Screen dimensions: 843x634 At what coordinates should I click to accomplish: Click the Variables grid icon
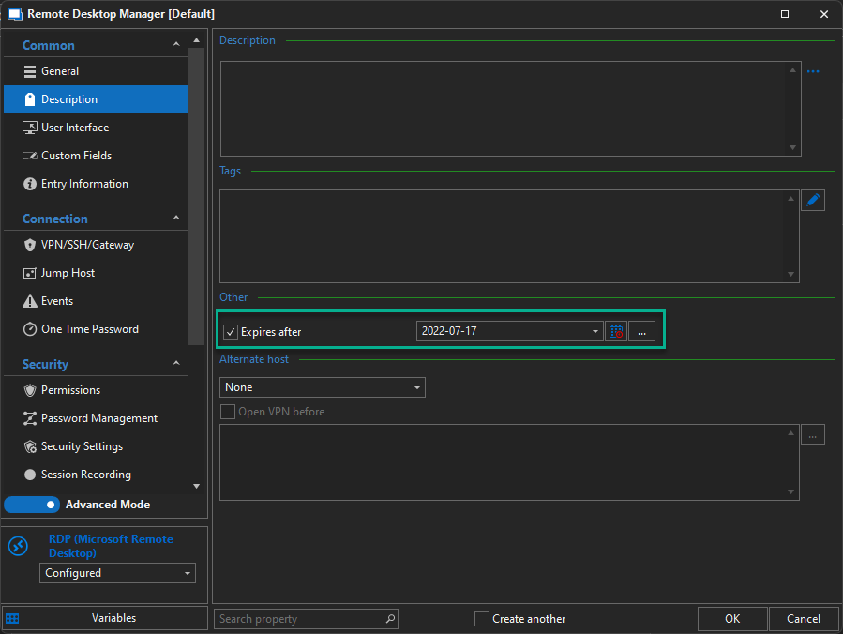[x=12, y=618]
